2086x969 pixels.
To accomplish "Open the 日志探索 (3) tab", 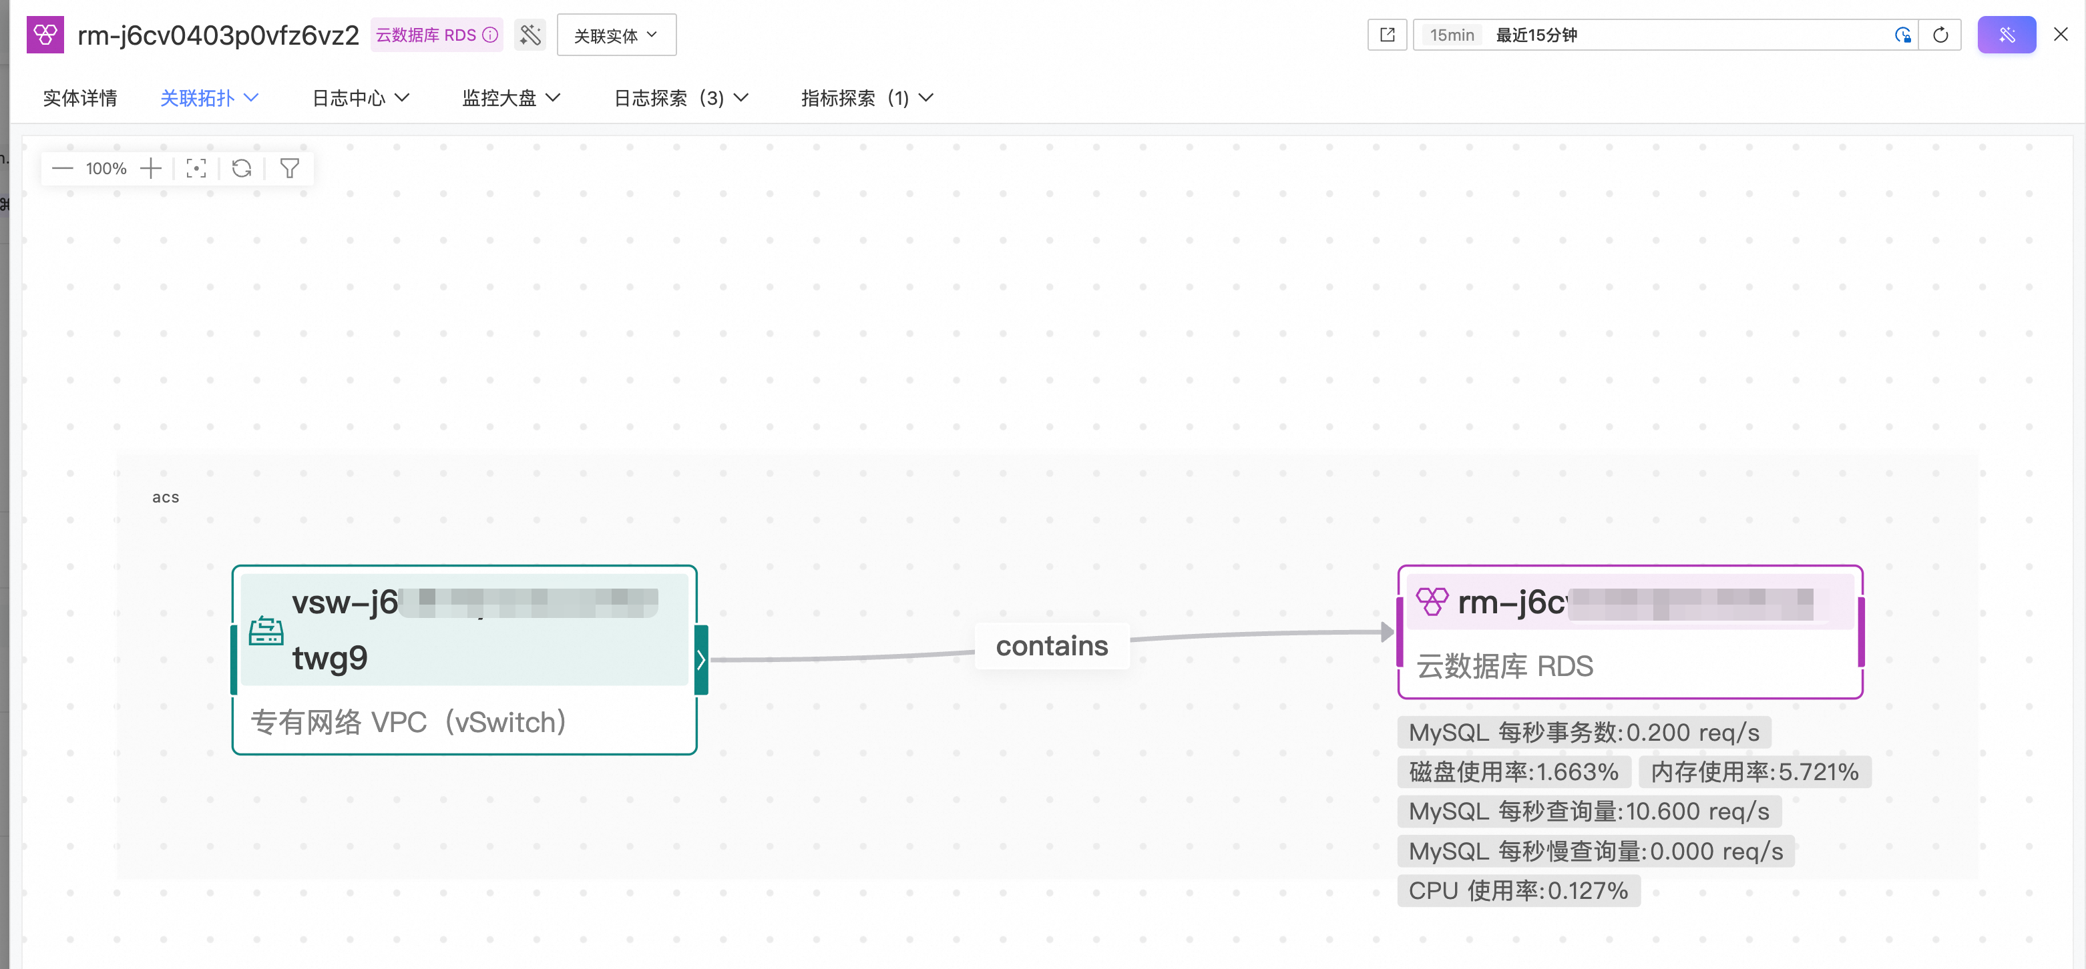I will click(680, 98).
